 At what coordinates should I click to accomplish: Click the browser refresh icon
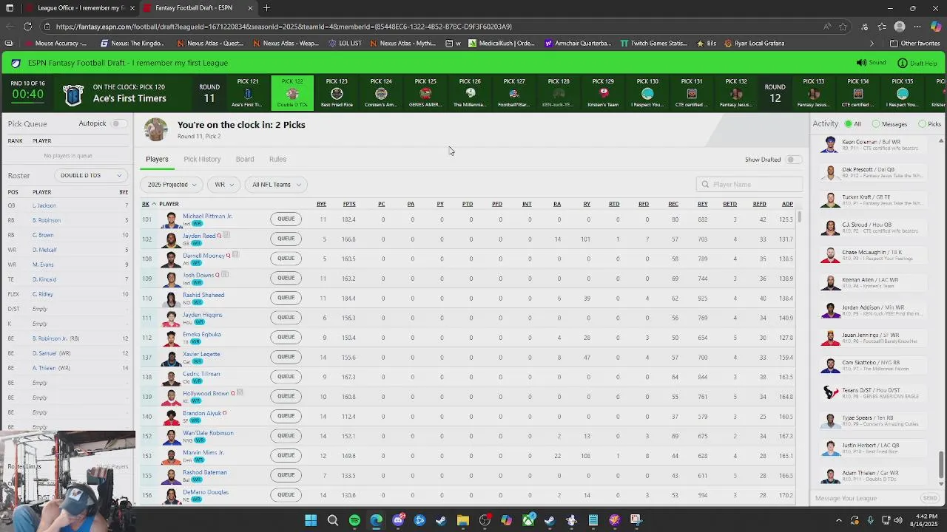pos(27,27)
